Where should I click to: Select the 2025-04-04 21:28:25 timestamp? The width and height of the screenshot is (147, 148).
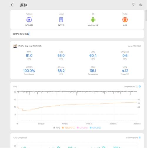coord(30,46)
